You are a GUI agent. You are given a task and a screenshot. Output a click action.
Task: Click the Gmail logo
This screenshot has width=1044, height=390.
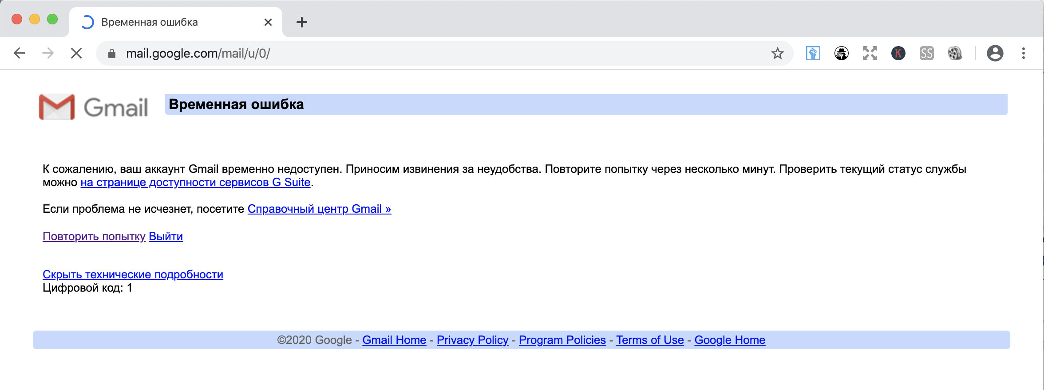(94, 107)
